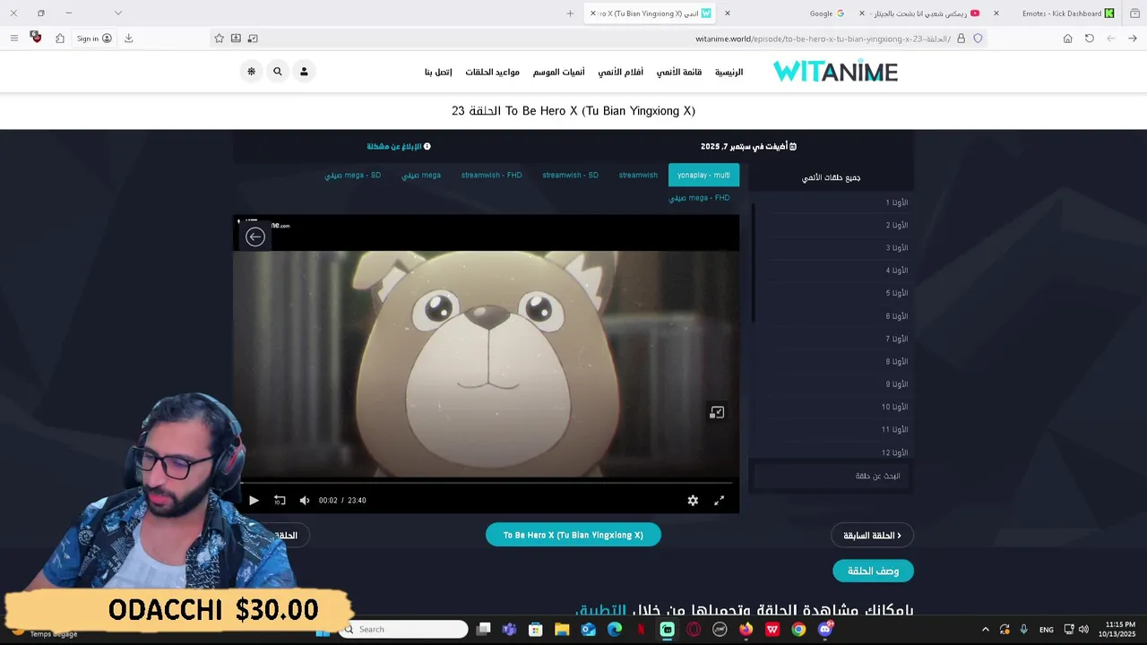Toggle the site light/dark theme icon
The width and height of the screenshot is (1147, 645).
click(251, 72)
